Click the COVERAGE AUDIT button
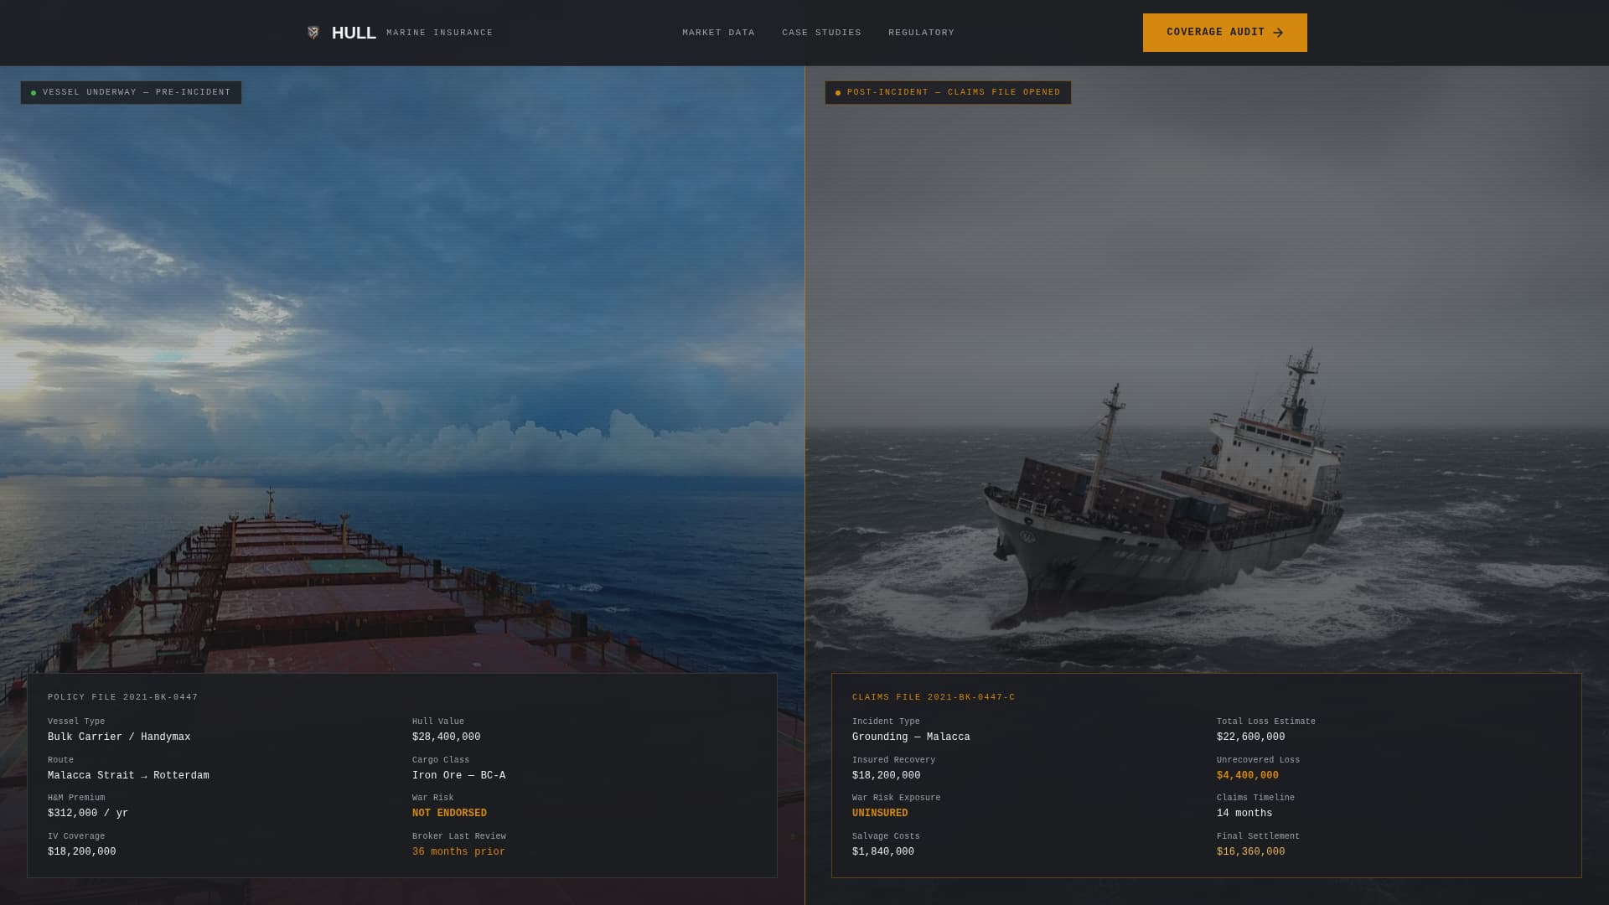Viewport: 1609px width, 905px height. click(1224, 33)
